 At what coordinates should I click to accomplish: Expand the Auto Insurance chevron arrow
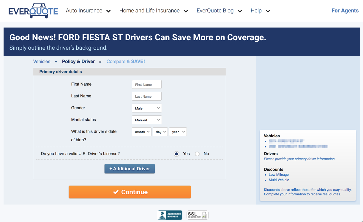tap(108, 11)
